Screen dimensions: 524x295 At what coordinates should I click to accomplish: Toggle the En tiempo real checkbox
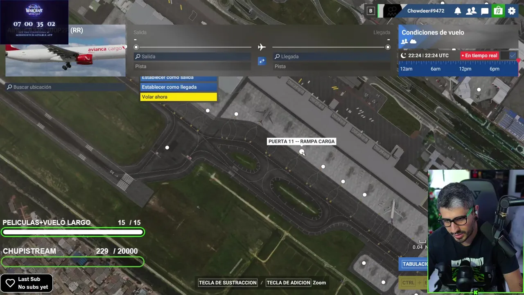(x=513, y=55)
